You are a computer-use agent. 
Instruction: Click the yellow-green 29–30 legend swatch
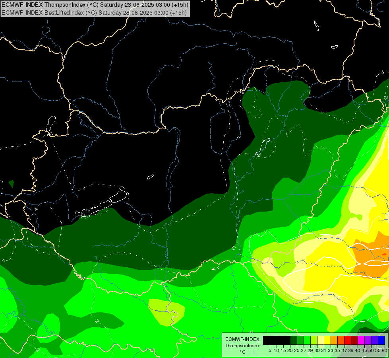tap(314, 340)
